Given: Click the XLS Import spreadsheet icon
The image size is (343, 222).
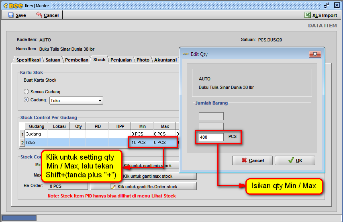Looking at the screenshot, I should pos(307,15).
